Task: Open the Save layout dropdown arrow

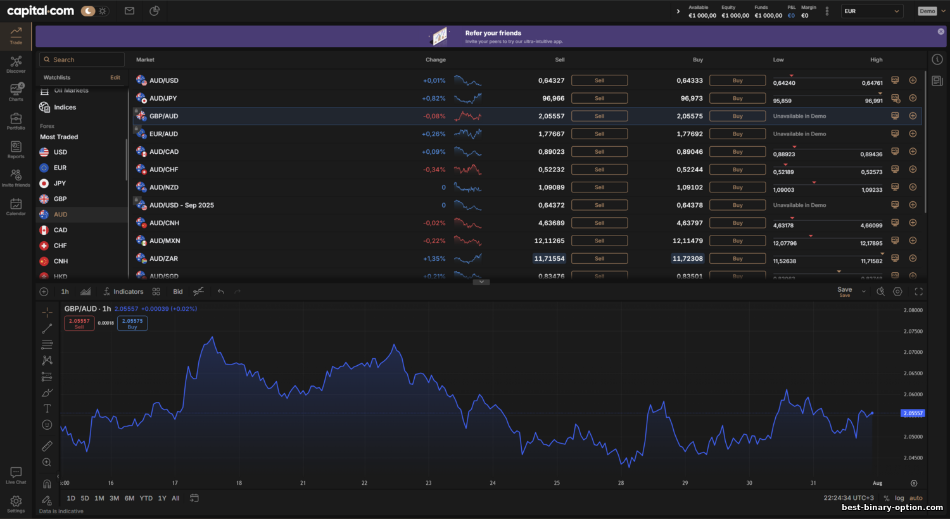Action: [x=863, y=292]
